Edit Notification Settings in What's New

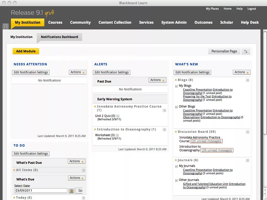pos(192,72)
